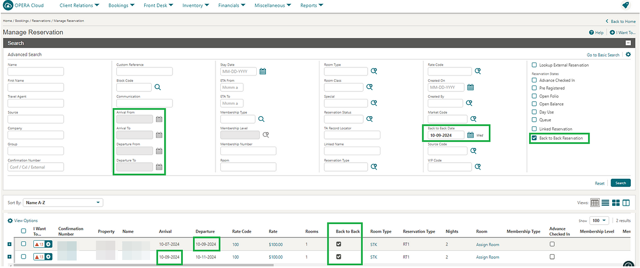The width and height of the screenshot is (640, 268).
Task: Check Day Use state
Action: [534, 112]
